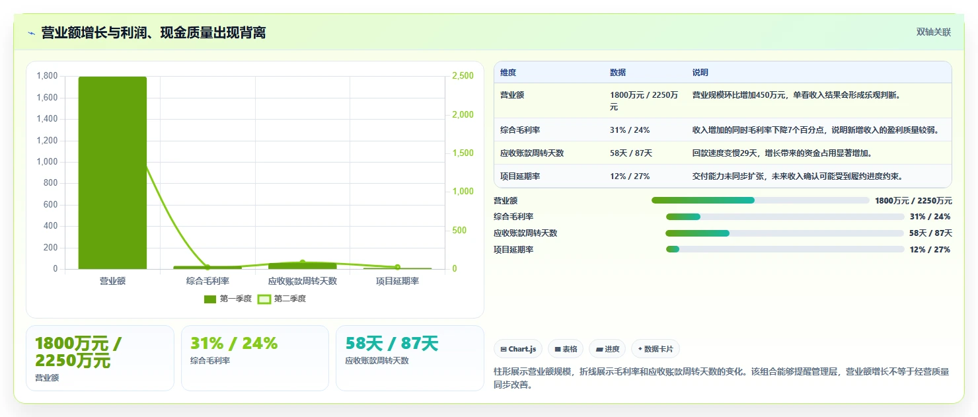Click the 综合毛利率 x-axis label

click(207, 281)
